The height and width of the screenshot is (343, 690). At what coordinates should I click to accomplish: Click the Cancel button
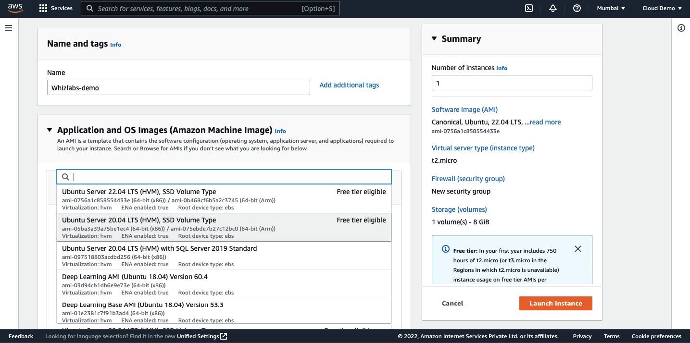pyautogui.click(x=452, y=303)
